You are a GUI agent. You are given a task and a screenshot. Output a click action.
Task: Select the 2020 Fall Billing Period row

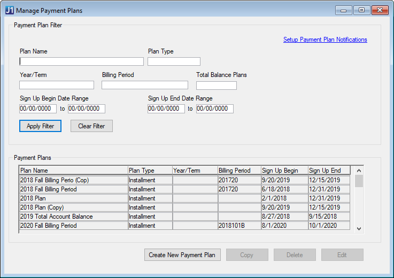tap(73, 226)
